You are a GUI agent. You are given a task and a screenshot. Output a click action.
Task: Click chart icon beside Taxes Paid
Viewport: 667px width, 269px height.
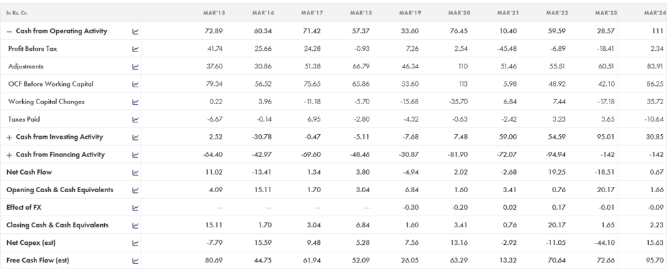click(x=135, y=119)
